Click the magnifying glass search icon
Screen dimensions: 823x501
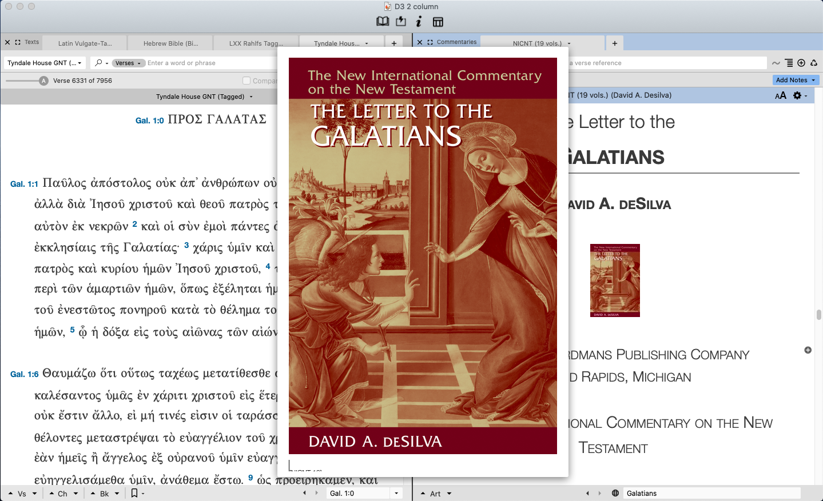click(98, 63)
